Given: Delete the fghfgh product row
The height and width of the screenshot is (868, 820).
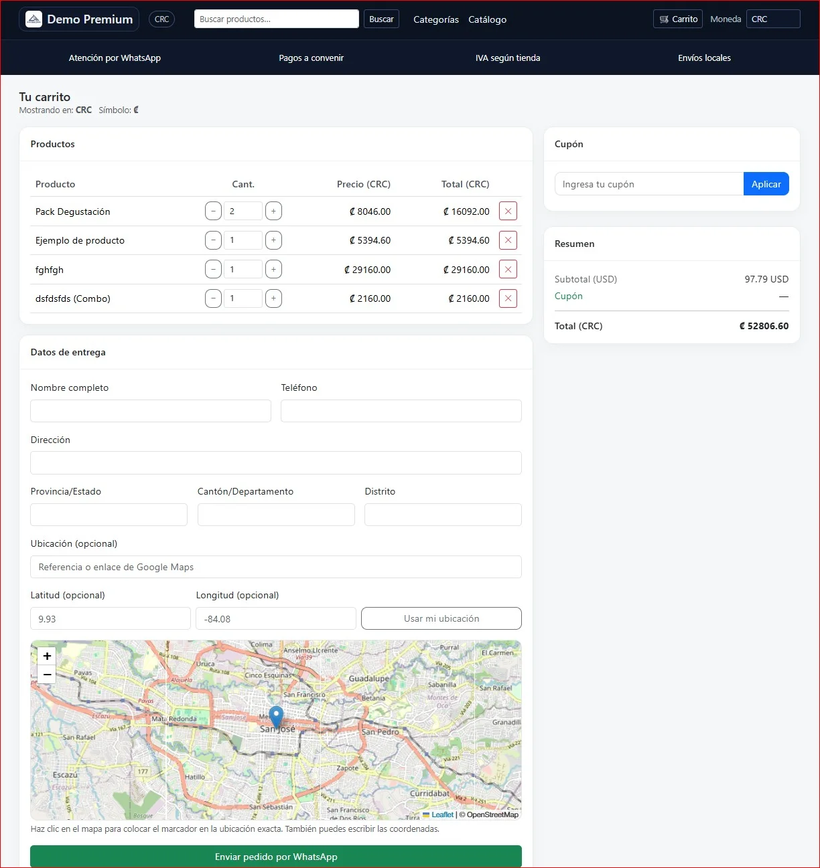Looking at the screenshot, I should [508, 270].
